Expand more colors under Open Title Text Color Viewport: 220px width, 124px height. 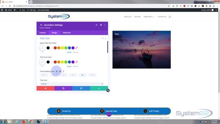[x=42, y=52]
